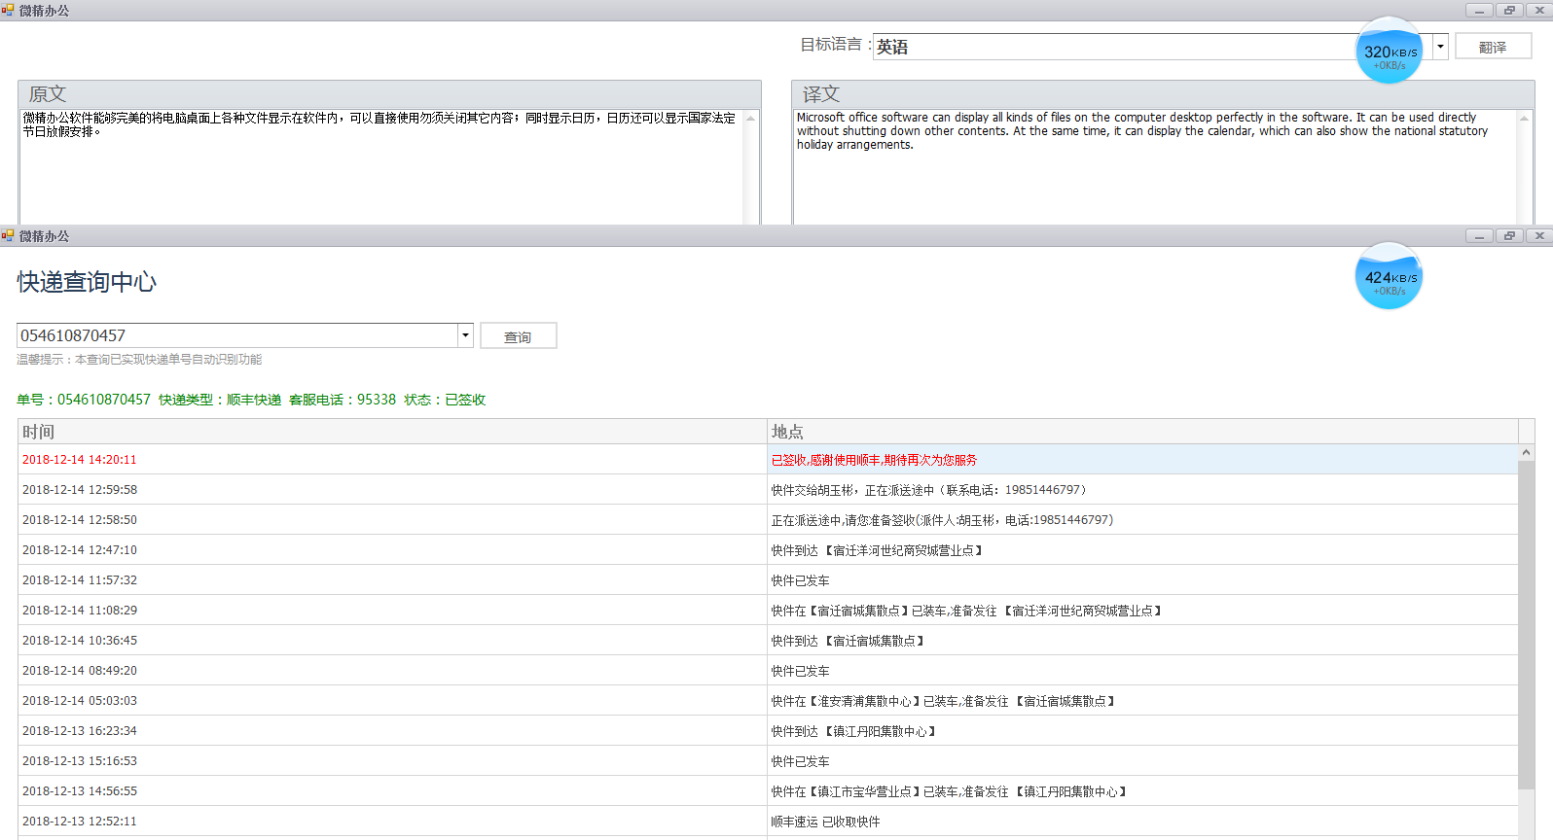This screenshot has width=1553, height=840.
Task: Restore down the express query window
Action: click(1509, 236)
